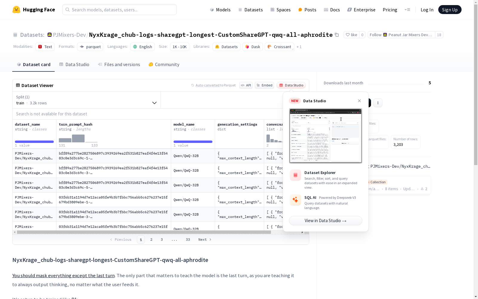Open Posts from the top navigation

307,10
